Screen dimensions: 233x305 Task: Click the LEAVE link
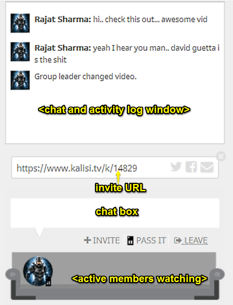[x=196, y=240]
